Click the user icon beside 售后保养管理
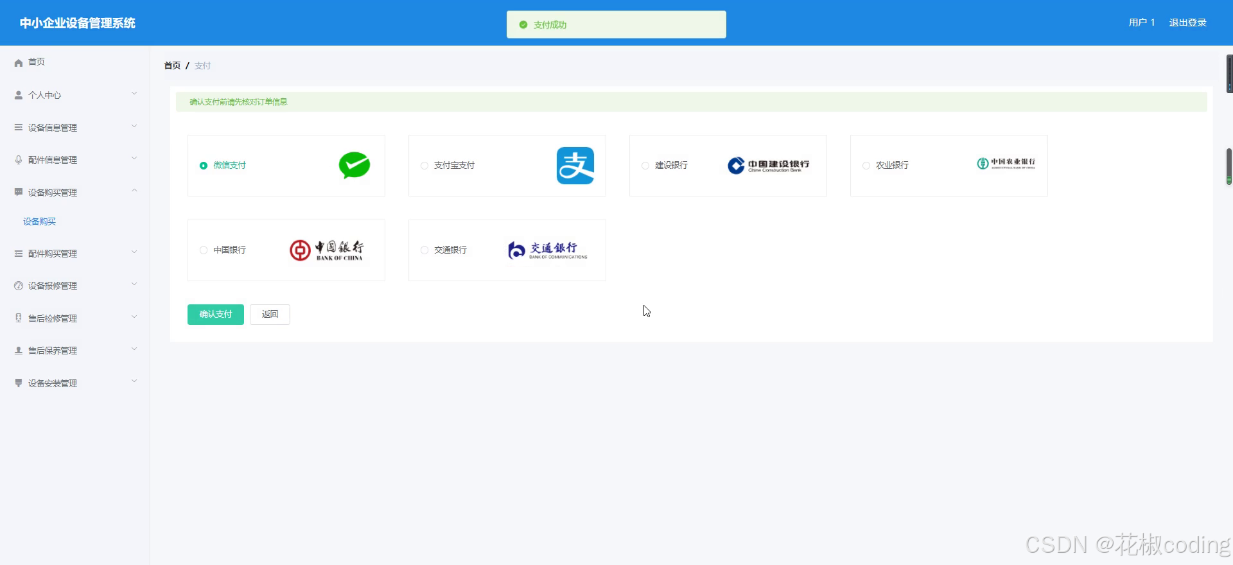This screenshot has width=1233, height=565. click(x=19, y=351)
